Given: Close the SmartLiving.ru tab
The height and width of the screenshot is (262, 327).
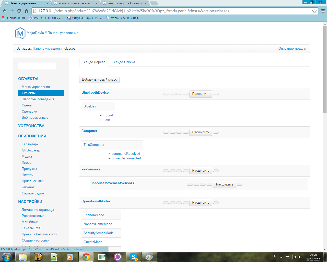Looking at the screenshot, I should 146,3.
